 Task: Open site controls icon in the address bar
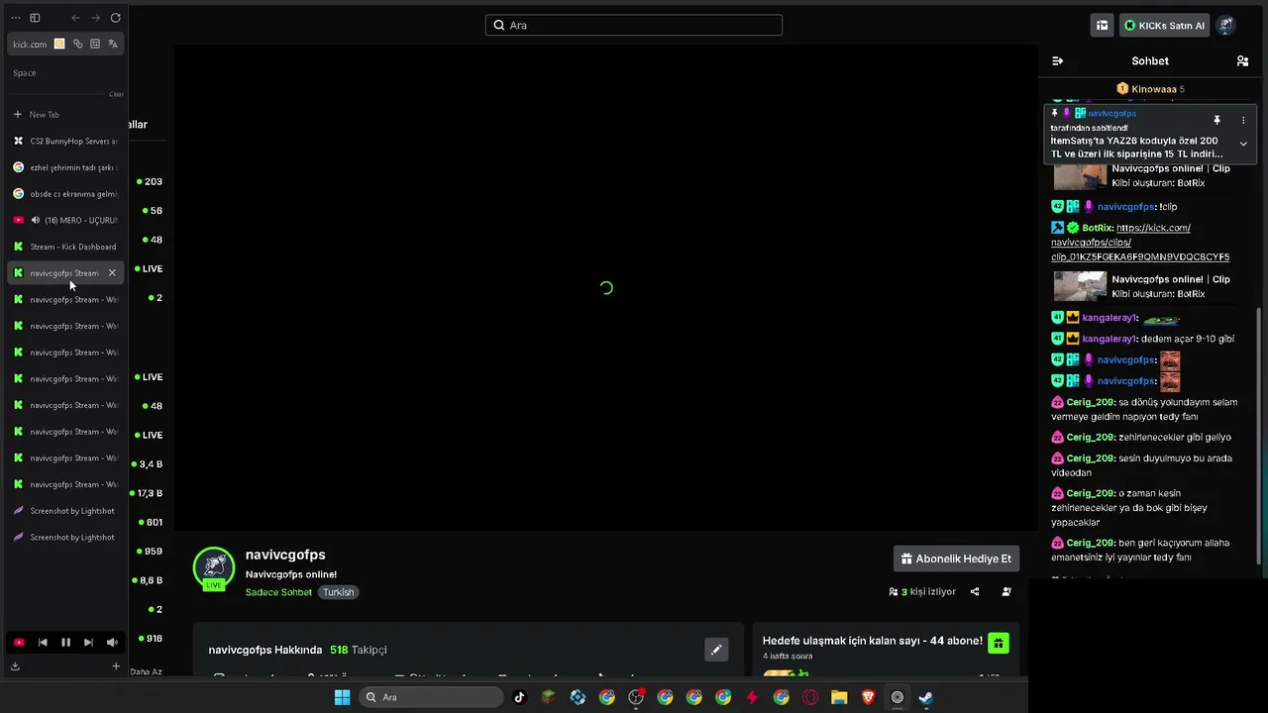tap(95, 44)
